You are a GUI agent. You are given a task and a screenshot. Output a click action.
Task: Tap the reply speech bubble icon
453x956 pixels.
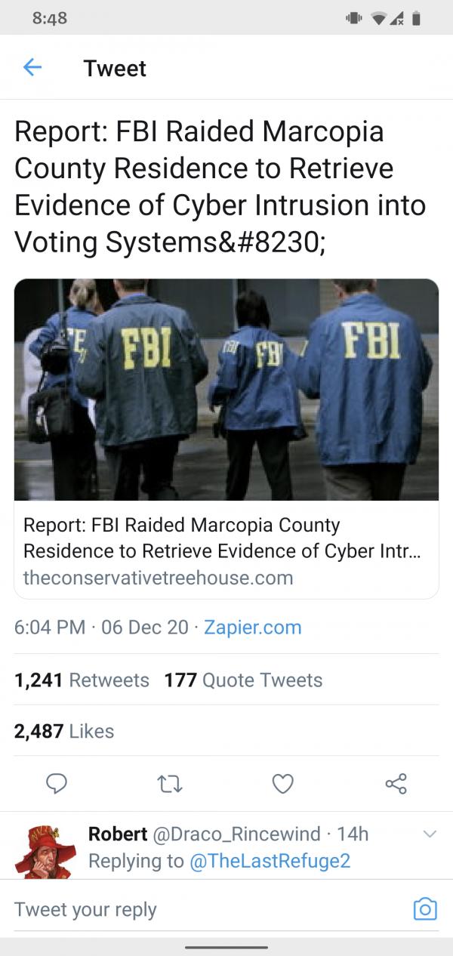(57, 784)
